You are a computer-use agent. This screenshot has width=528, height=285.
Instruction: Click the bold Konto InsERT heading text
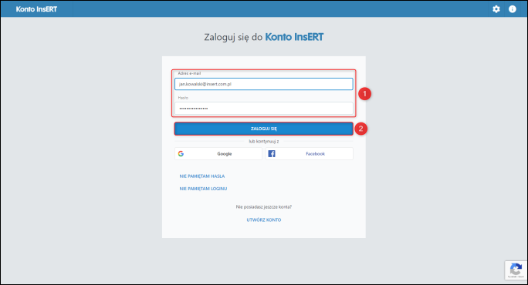click(294, 37)
